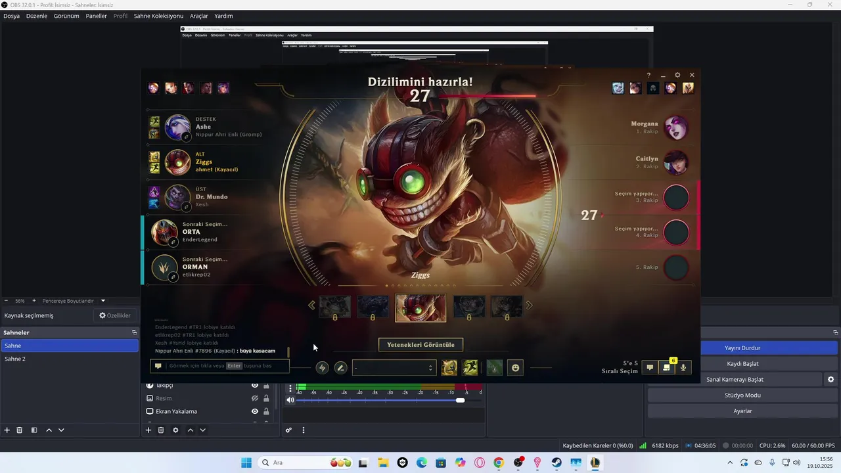Screen dimensions: 841x473
Task: Open the chat bubble icon near Sıralı Seçim
Action: [650, 368]
